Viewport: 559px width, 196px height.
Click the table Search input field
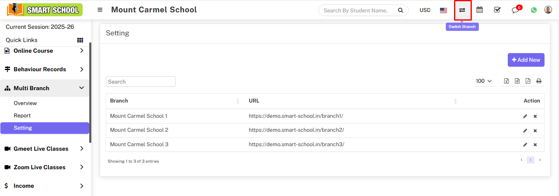tap(140, 82)
